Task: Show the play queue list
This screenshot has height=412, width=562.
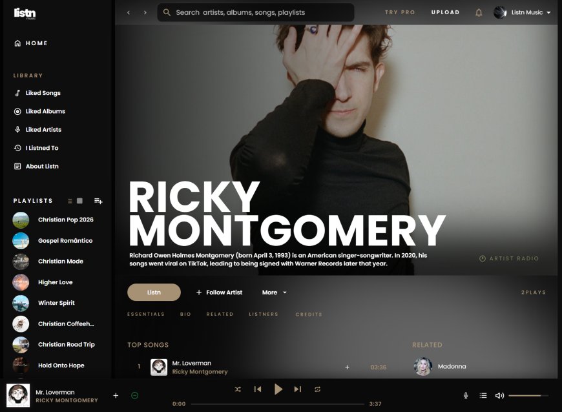Action: [x=483, y=395]
